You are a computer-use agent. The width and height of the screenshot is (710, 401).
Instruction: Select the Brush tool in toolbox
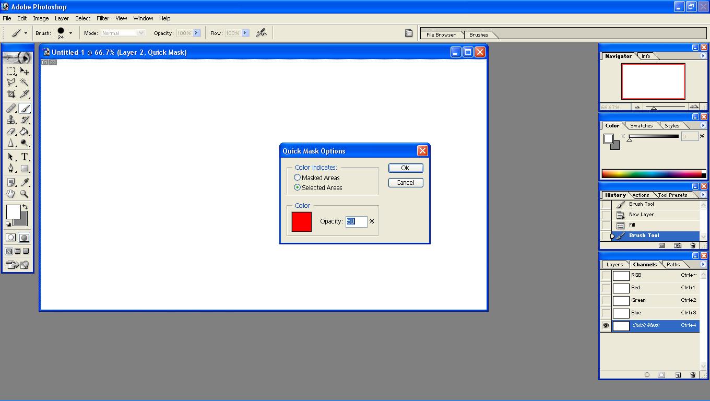click(25, 109)
